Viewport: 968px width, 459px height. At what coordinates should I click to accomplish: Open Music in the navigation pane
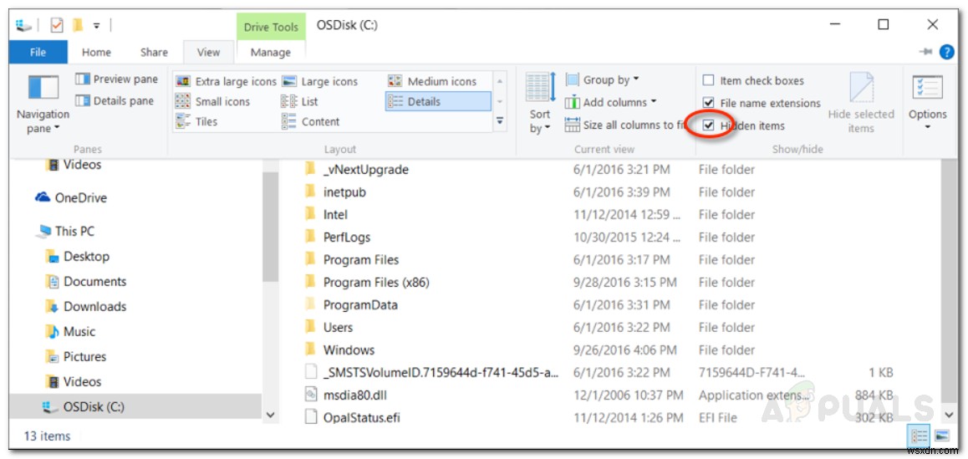click(71, 332)
